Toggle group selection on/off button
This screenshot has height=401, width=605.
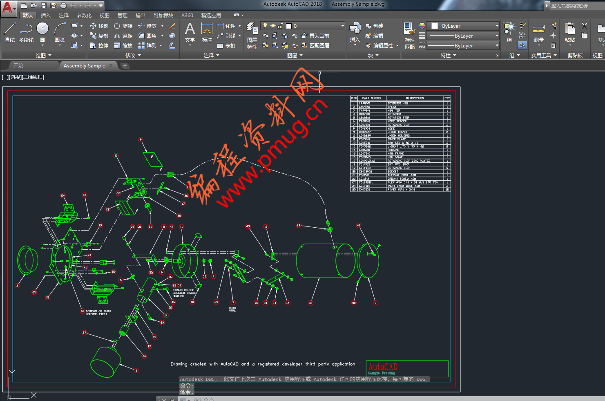(x=522, y=45)
